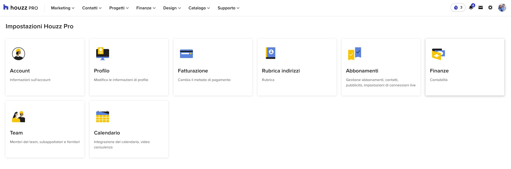Open the Profilo settings title

pyautogui.click(x=102, y=71)
